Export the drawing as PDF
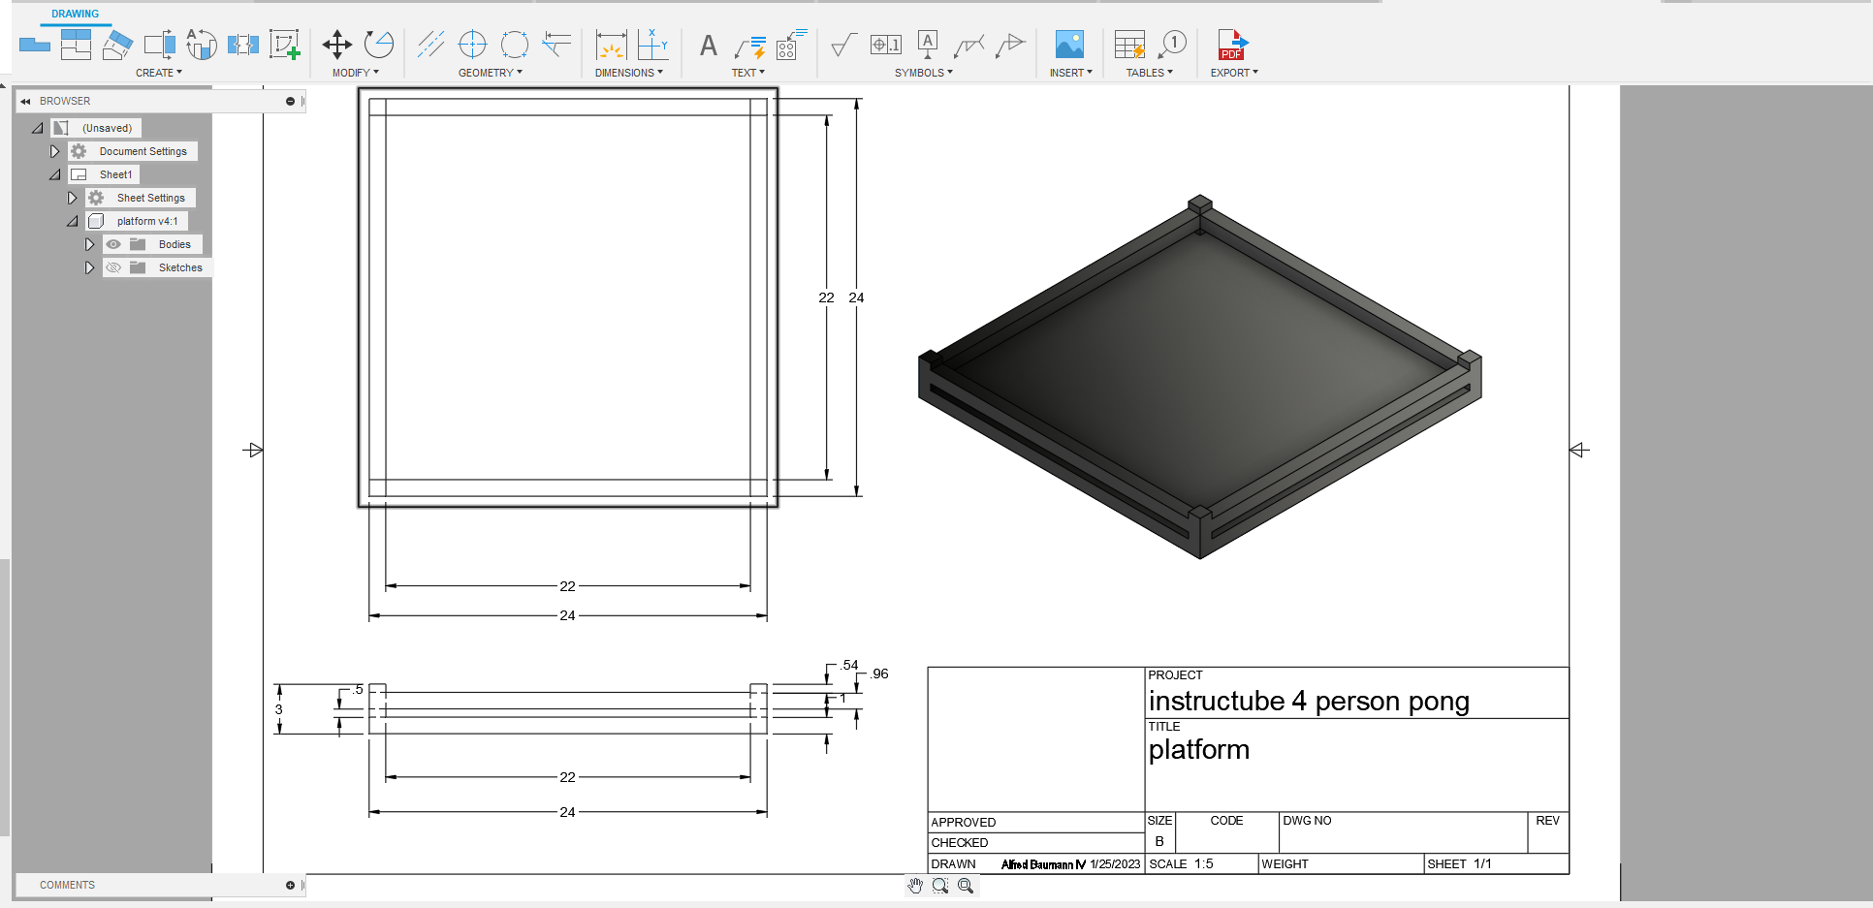This screenshot has width=1873, height=908. click(1232, 45)
